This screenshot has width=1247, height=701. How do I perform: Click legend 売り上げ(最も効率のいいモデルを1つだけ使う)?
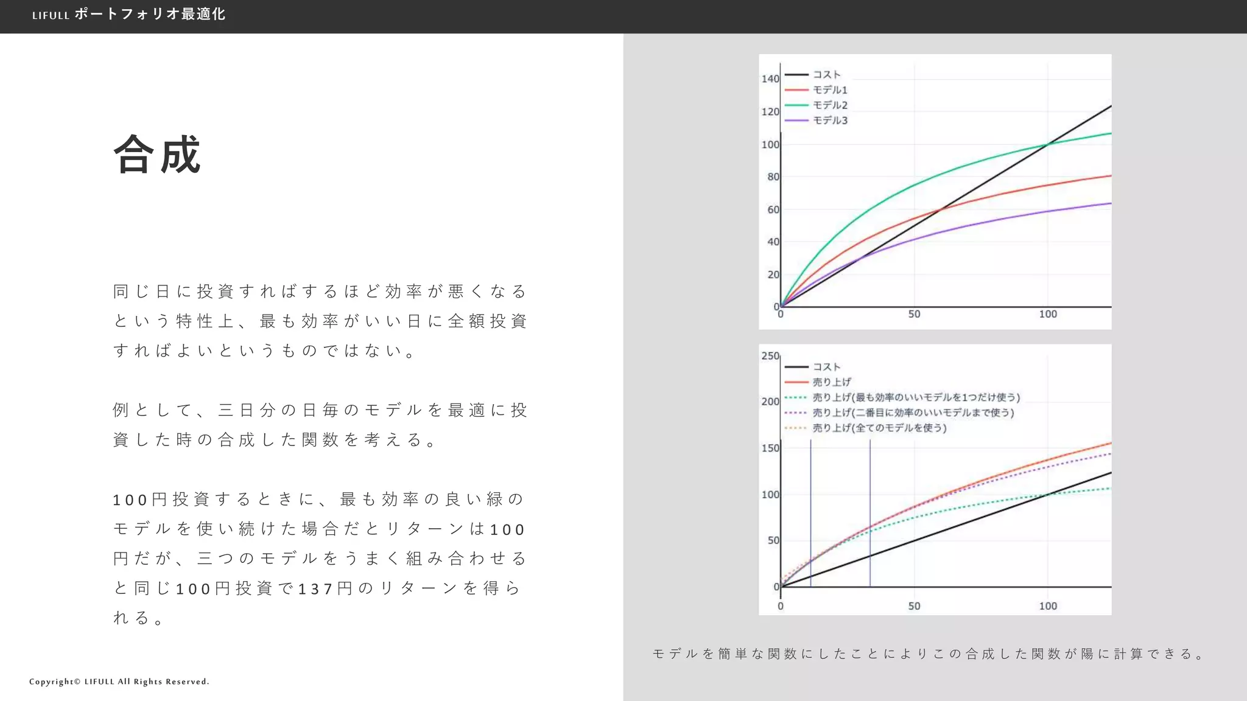click(x=902, y=397)
